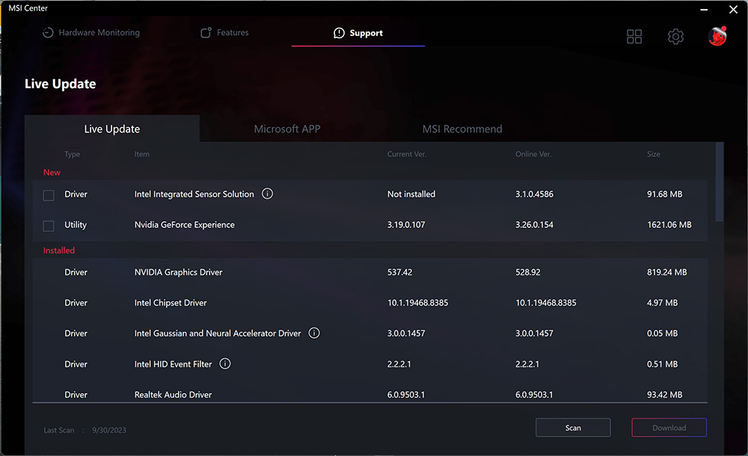
Task: Minimize the MSI Center window
Action: (703, 10)
